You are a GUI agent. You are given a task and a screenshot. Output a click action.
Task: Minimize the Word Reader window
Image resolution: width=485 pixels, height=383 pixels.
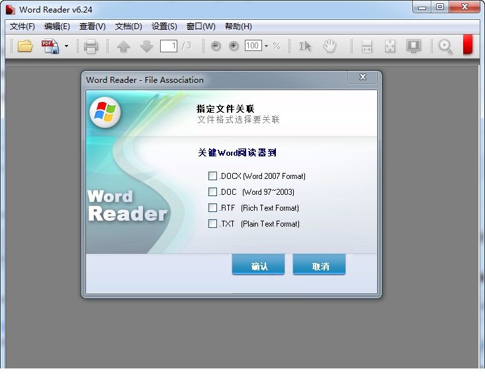click(x=422, y=7)
